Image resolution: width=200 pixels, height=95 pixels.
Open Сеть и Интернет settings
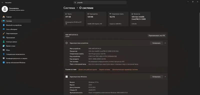[16, 29]
